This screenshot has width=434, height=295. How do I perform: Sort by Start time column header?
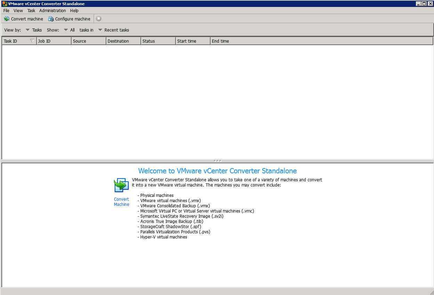[193, 41]
